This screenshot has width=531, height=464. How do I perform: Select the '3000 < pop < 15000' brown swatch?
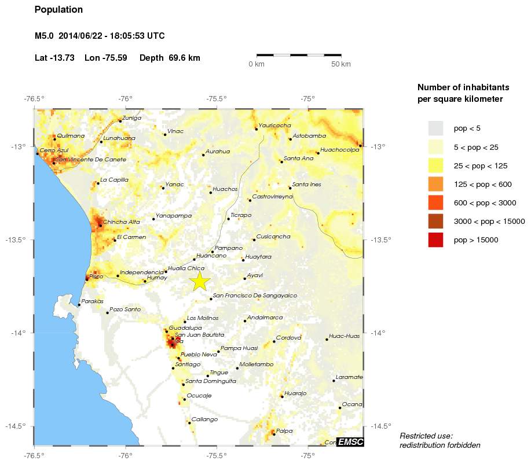tap(435, 221)
